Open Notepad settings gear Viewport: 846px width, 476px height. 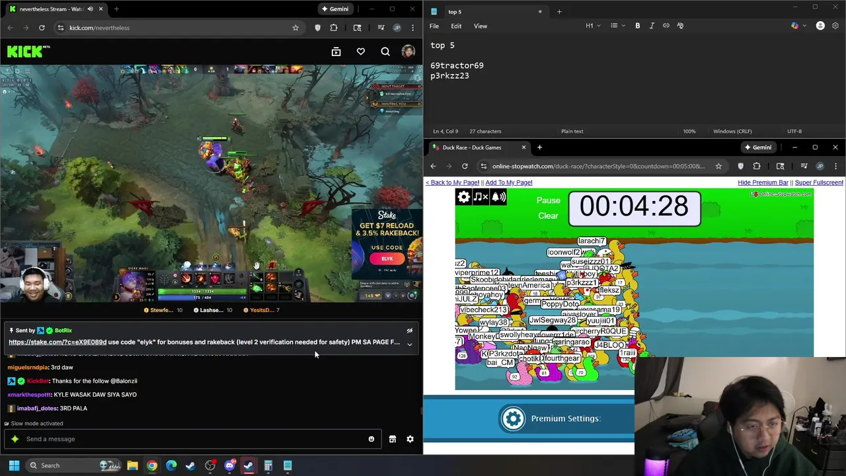[x=835, y=26]
